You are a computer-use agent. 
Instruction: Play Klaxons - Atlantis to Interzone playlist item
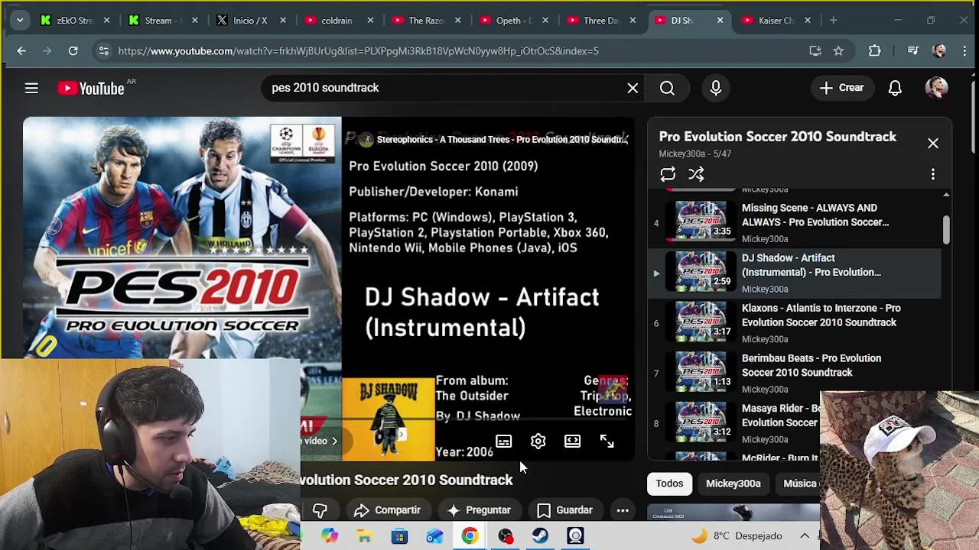click(795, 323)
